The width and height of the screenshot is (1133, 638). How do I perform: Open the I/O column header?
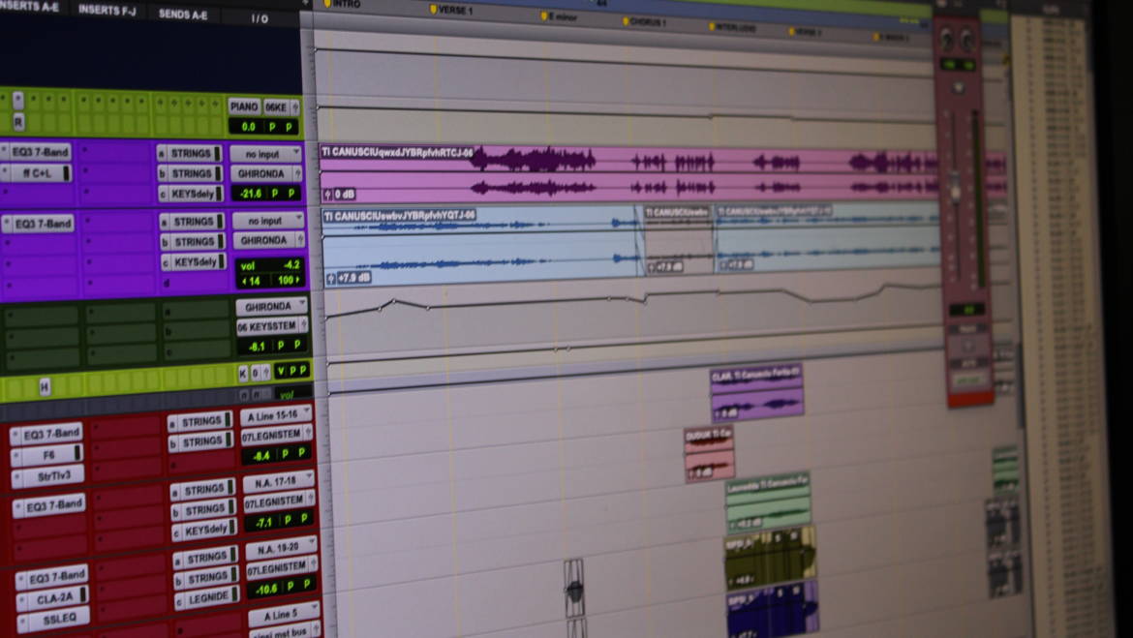coord(260,18)
